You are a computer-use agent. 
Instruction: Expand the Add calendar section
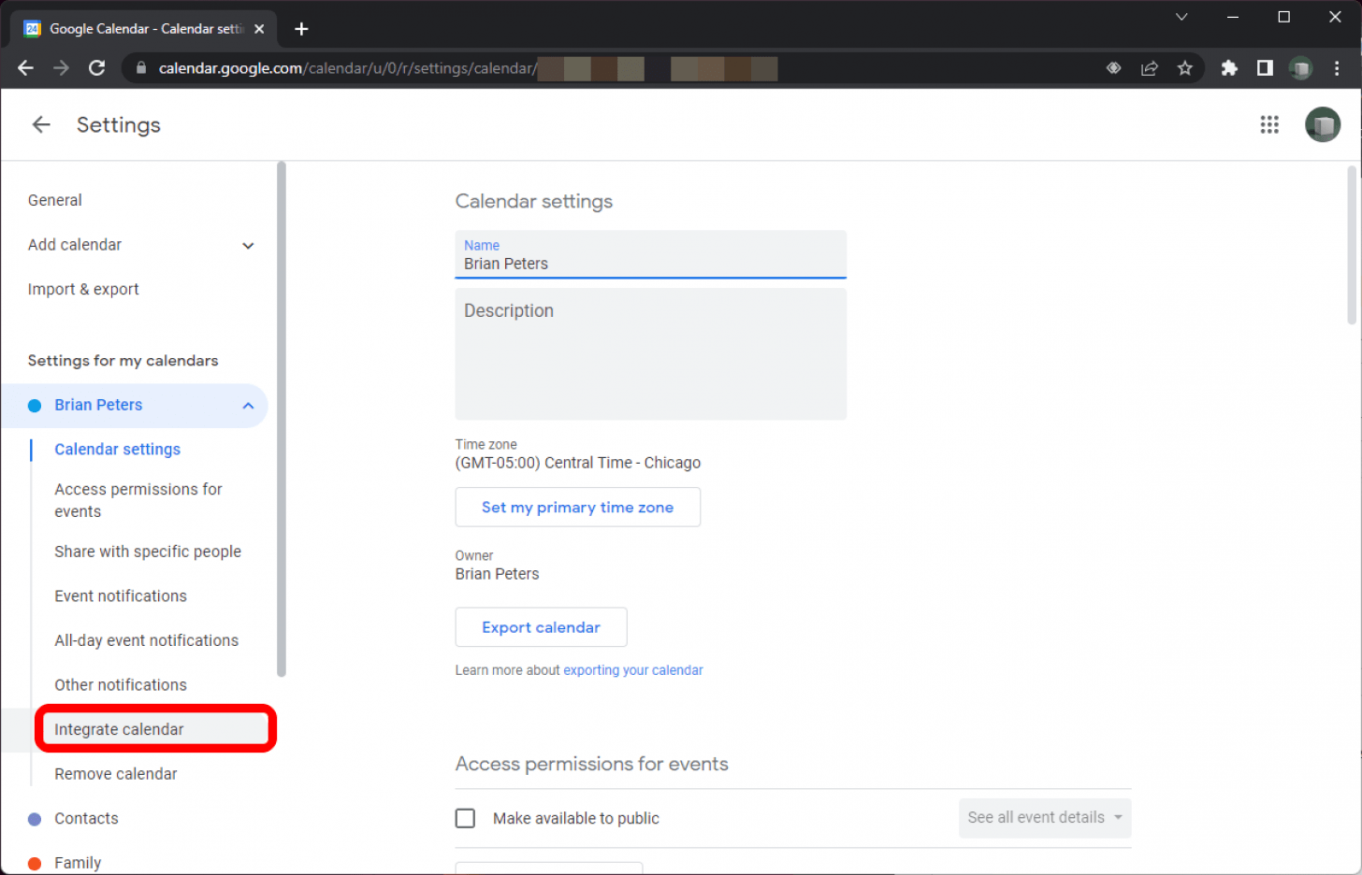(x=248, y=246)
